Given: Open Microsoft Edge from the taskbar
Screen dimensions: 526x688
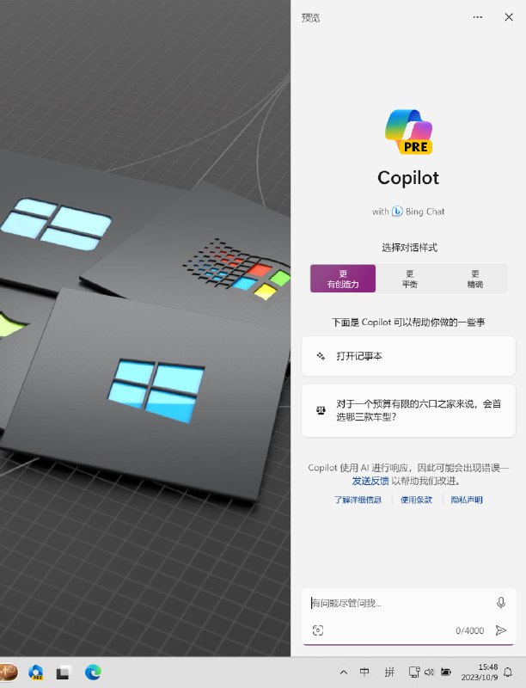Looking at the screenshot, I should point(93,672).
